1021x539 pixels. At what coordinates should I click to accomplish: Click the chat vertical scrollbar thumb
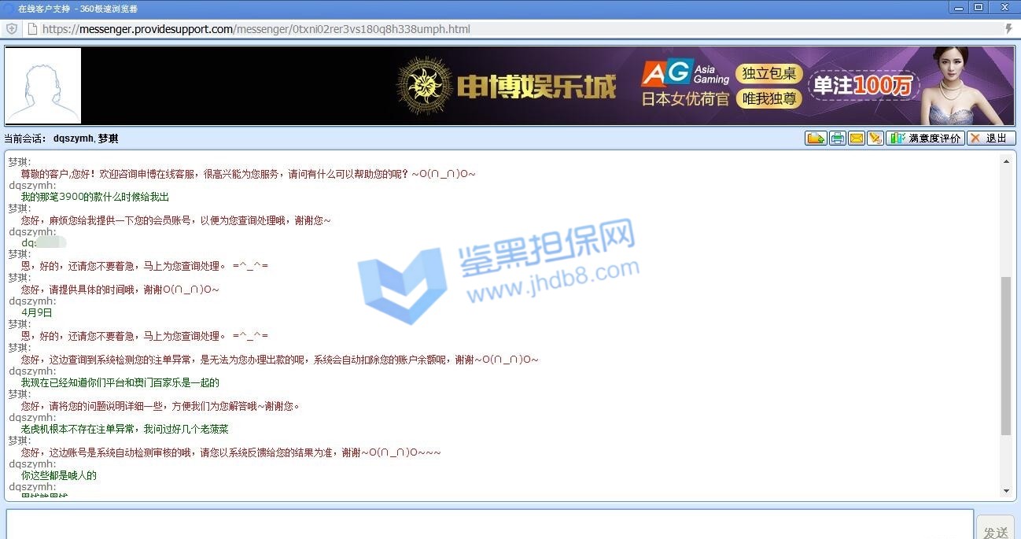point(1006,356)
